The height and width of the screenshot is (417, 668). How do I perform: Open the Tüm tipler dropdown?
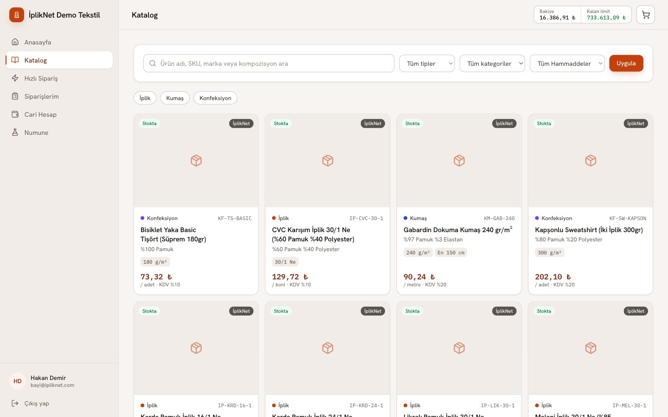tap(427, 63)
